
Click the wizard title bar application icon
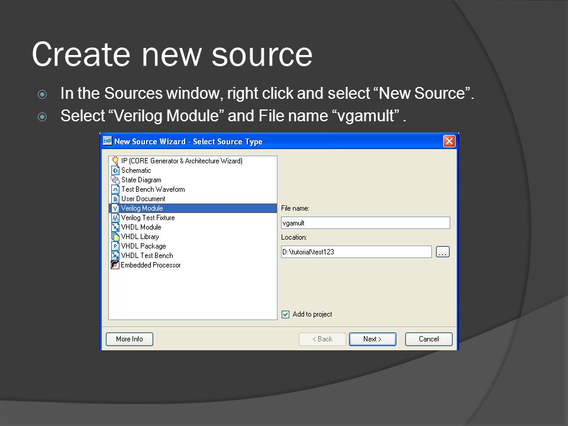(x=107, y=141)
